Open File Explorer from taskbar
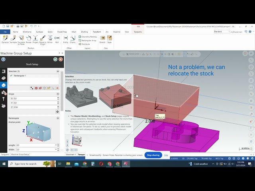Screen dimensions: 255x191 pyautogui.click(x=68, y=164)
